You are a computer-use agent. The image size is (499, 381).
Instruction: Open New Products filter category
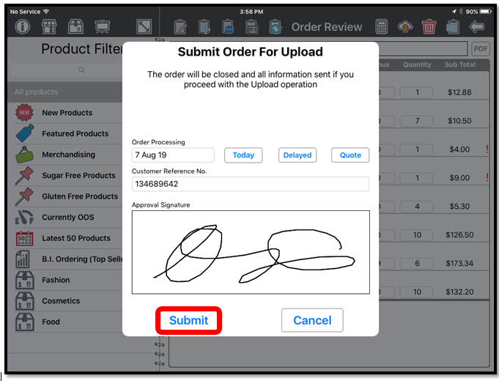pos(68,113)
